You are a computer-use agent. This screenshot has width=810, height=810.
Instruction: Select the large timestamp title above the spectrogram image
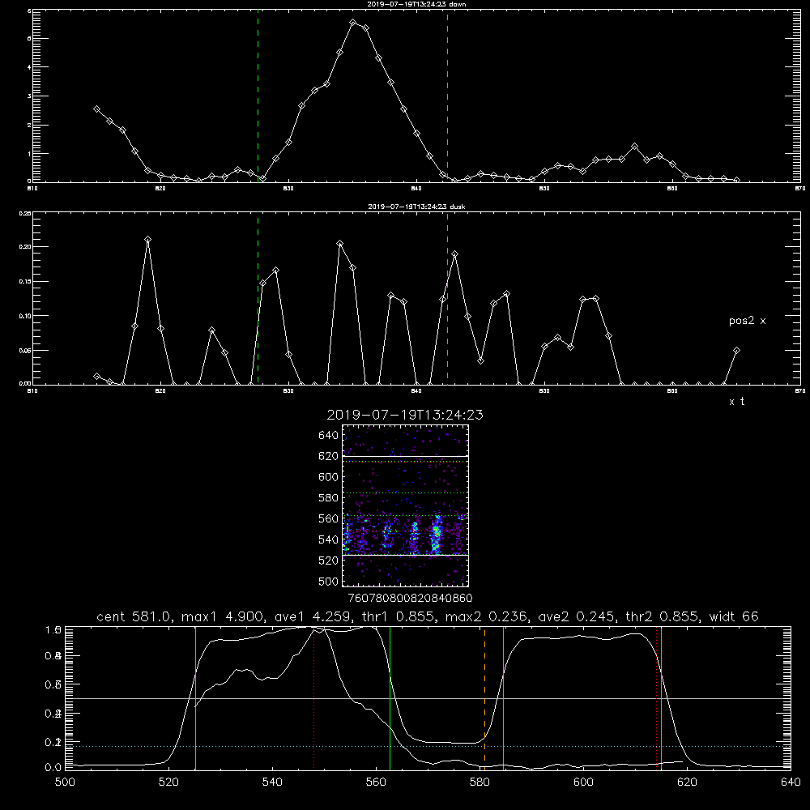point(405,415)
